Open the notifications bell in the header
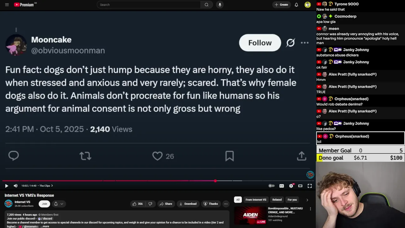Screen dimensions: 405x228 [x=296, y=5]
